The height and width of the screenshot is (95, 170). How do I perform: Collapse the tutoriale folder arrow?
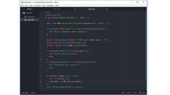coord(22,13)
